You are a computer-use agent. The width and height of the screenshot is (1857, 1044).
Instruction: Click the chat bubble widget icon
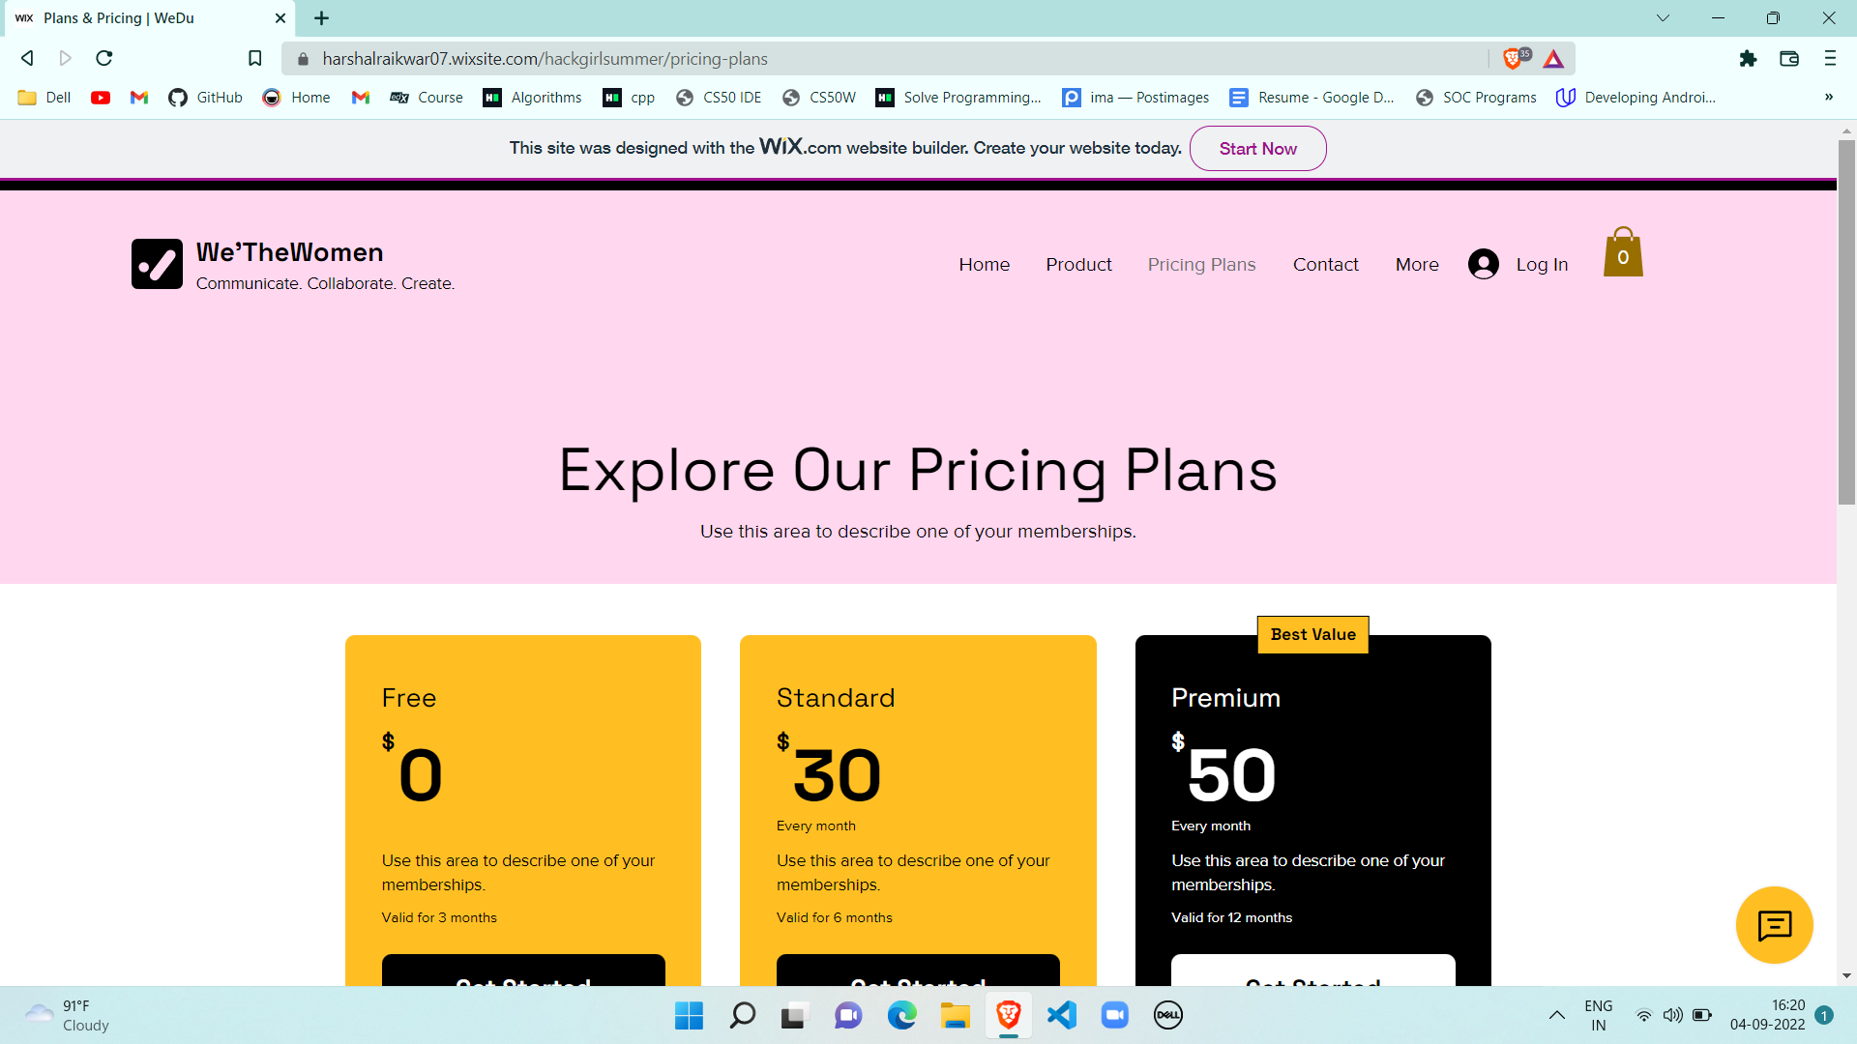tap(1774, 925)
